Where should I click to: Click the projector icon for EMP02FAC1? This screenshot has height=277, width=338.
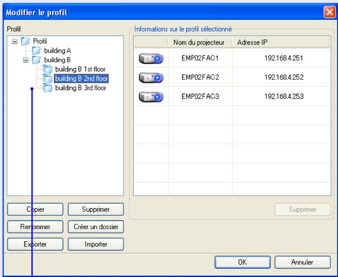coord(151,59)
